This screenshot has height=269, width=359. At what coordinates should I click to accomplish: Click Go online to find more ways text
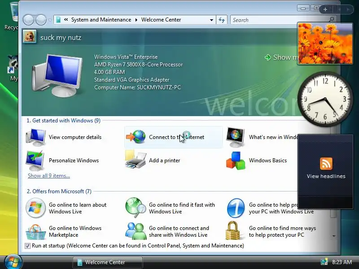(282, 231)
